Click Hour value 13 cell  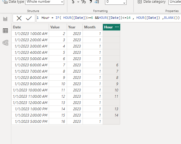click(111, 109)
